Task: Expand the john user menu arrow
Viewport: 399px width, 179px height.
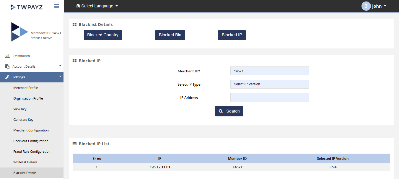Action: pyautogui.click(x=385, y=6)
